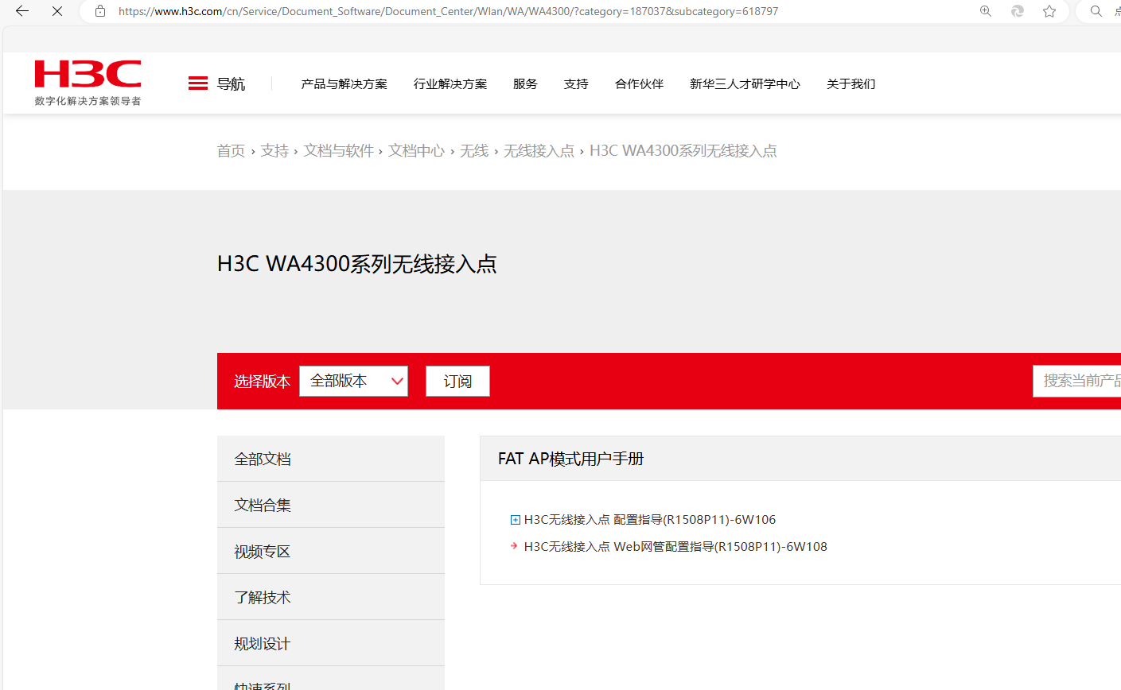1121x690 pixels.
Task: Open H3C无线接入点 配置指导(R1508P11)-6W106
Action: coord(649,520)
